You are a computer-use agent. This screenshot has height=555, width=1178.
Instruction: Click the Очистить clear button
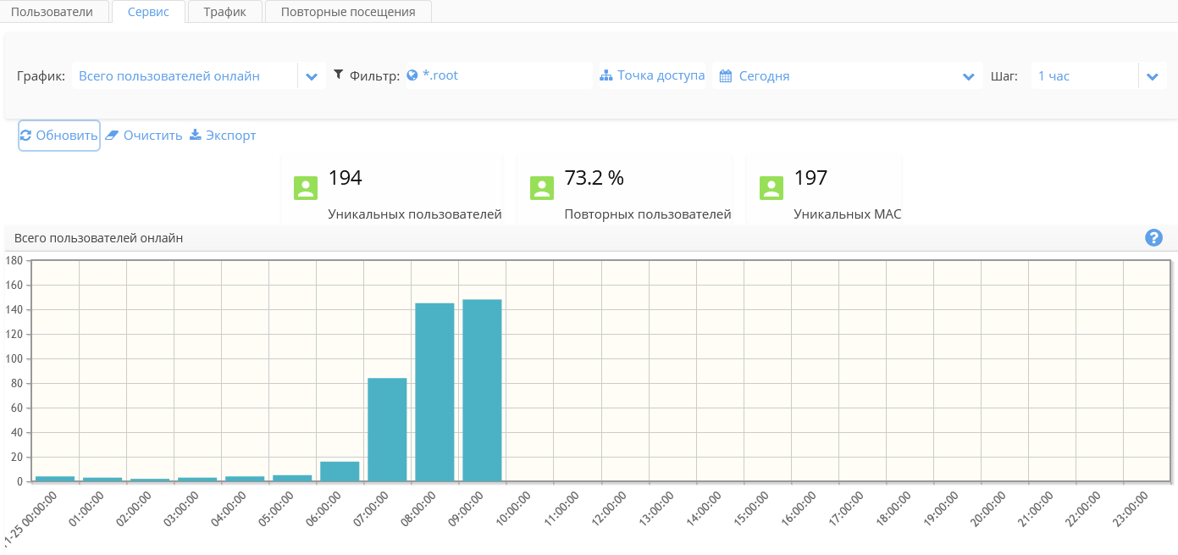pyautogui.click(x=144, y=136)
